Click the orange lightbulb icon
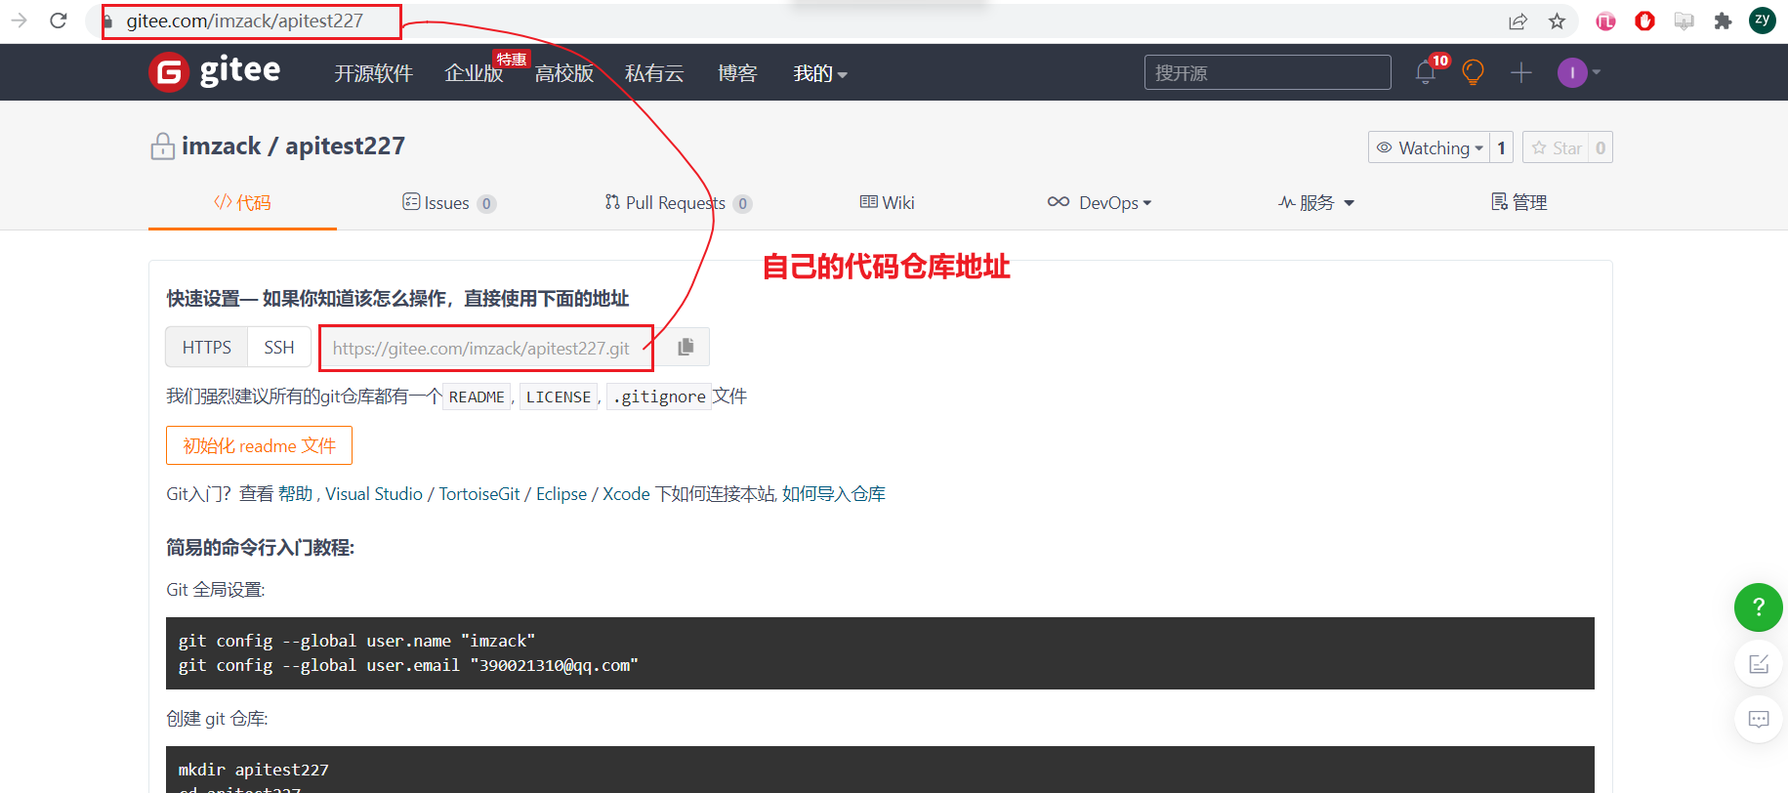Viewport: 1788px width, 793px height. tap(1473, 72)
